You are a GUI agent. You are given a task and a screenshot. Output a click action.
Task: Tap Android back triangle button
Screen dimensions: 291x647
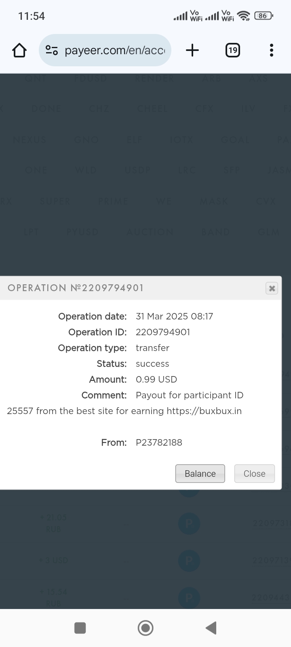tap(211, 628)
